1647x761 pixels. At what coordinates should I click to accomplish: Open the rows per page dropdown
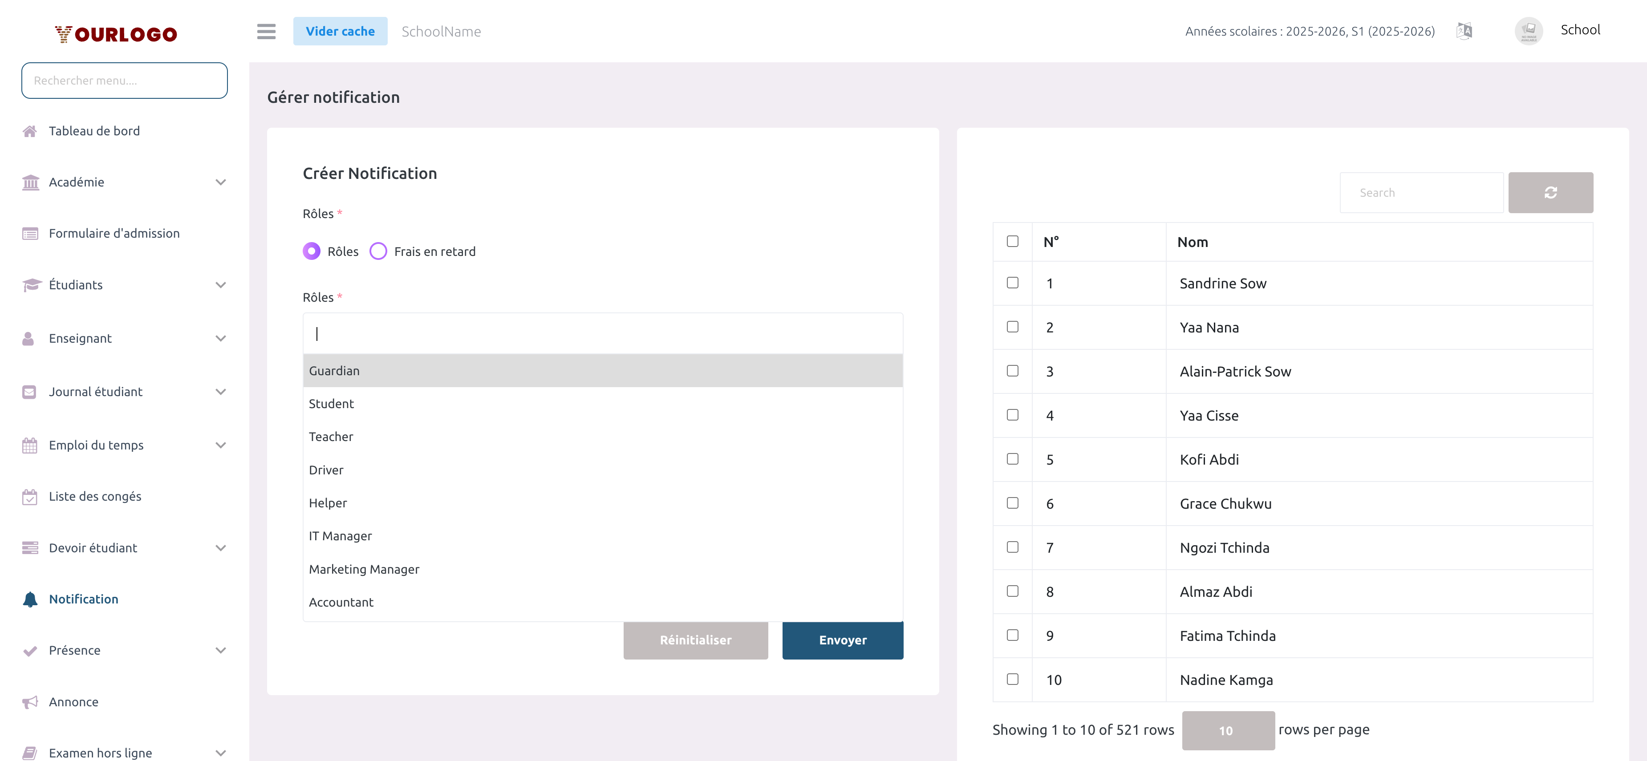[1228, 730]
